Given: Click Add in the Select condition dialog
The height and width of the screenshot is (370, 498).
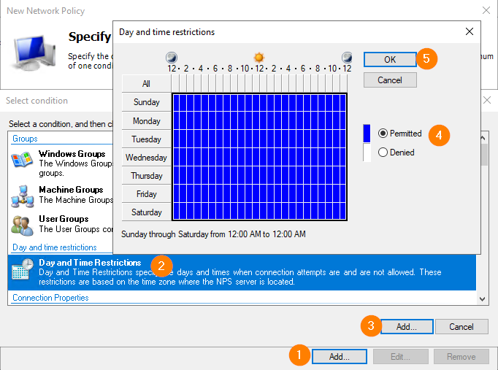Looking at the screenshot, I should tap(407, 326).
